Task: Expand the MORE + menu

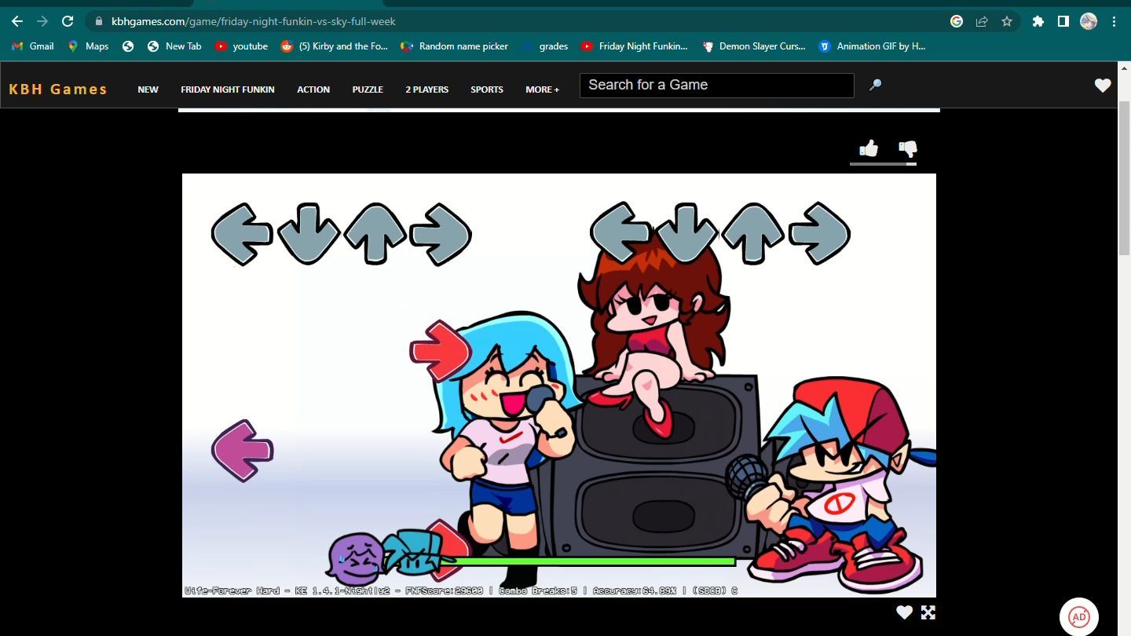Action: (x=542, y=90)
